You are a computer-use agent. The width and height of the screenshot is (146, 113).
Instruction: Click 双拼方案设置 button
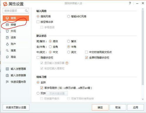point(57,93)
